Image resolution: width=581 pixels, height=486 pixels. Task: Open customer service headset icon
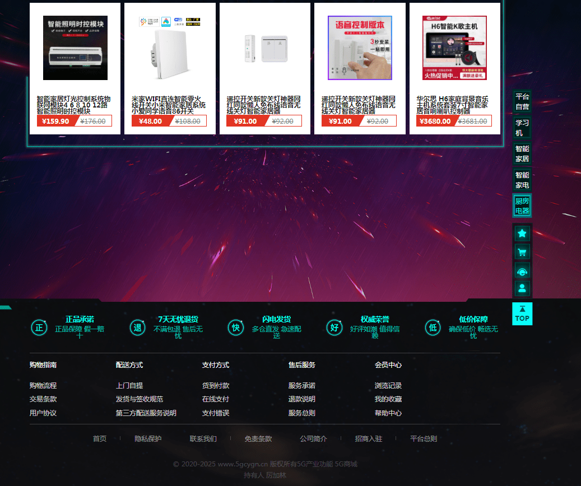522,272
